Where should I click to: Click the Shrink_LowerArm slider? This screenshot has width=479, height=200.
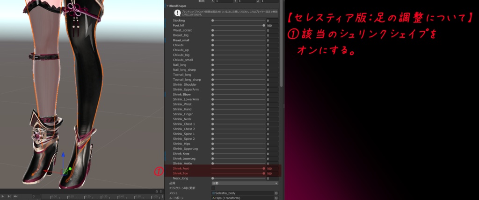(x=238, y=99)
